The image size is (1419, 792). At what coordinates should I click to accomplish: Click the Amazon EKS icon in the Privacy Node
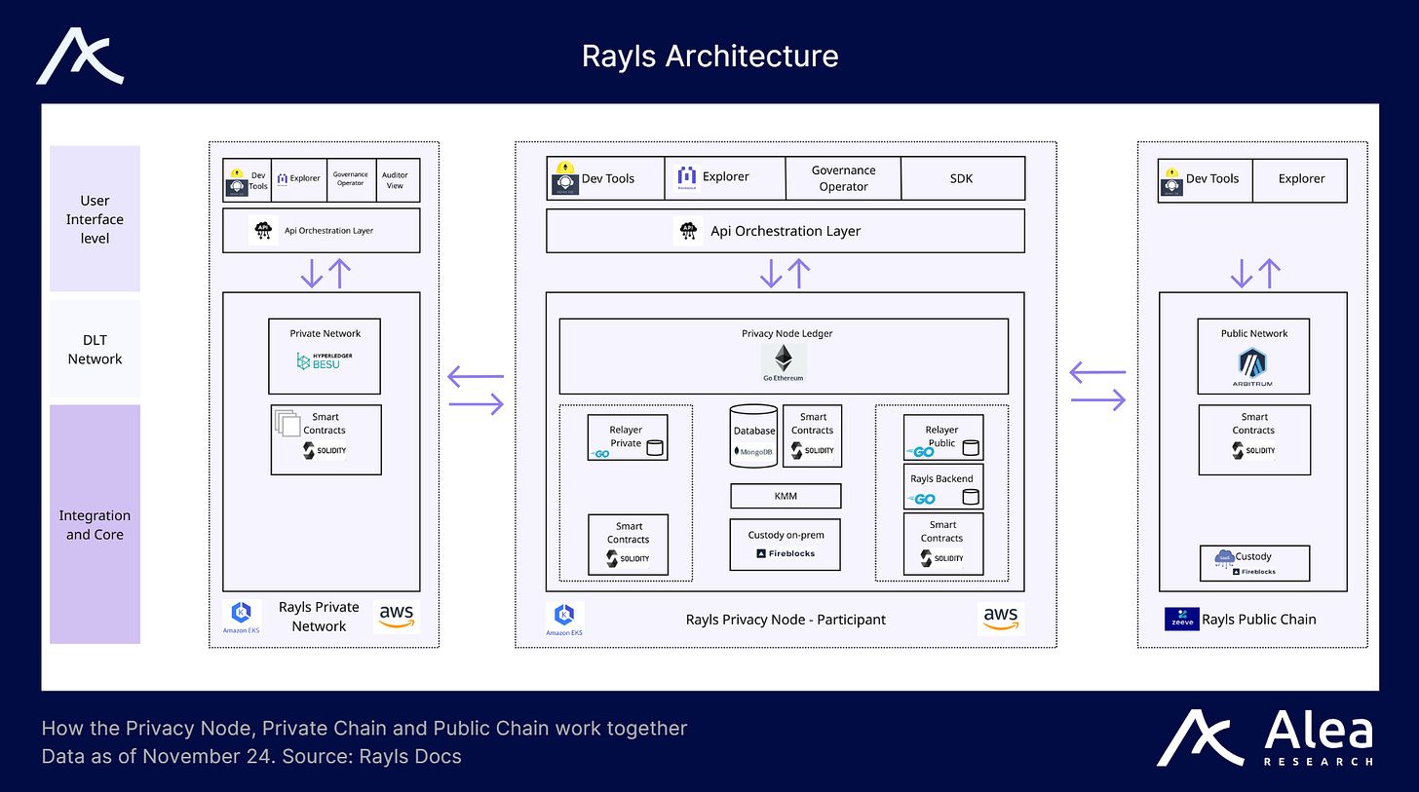pyautogui.click(x=564, y=620)
